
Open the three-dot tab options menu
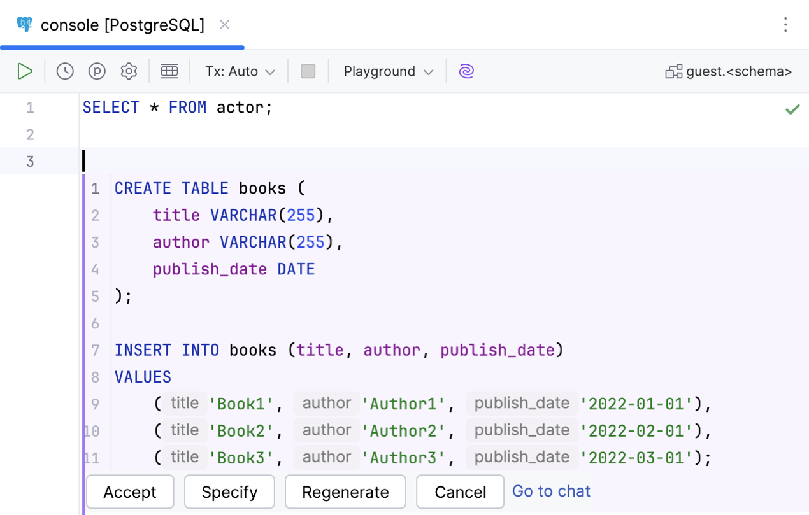pyautogui.click(x=785, y=25)
